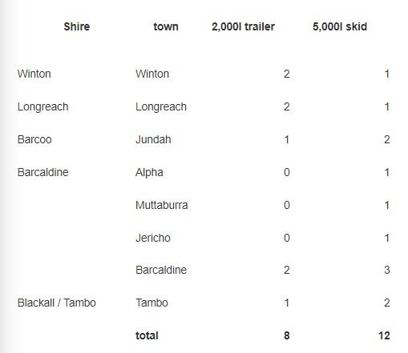408x353 pixels.
Task: Select the Alpha town entry
Action: click(149, 173)
